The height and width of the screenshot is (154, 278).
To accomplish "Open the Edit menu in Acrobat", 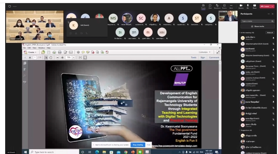I will click(29, 48).
